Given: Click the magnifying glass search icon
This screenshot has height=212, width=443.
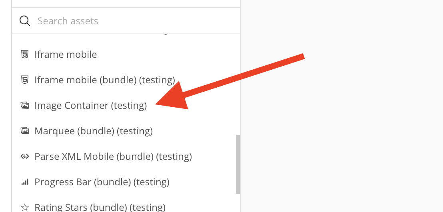Looking at the screenshot, I should (x=25, y=21).
